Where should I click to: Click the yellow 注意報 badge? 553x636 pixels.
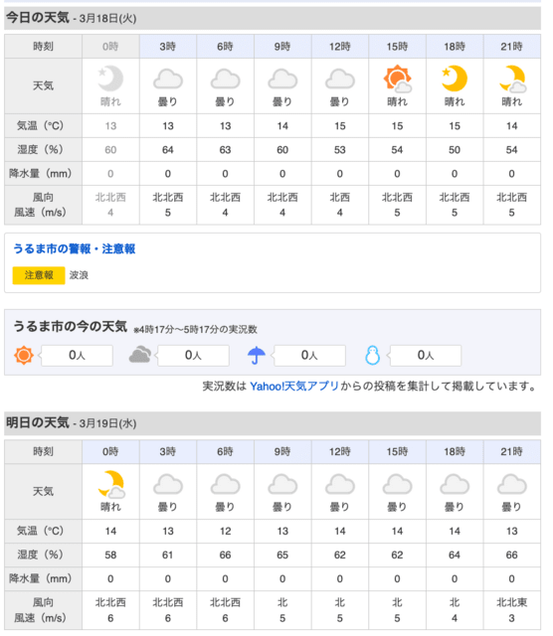pyautogui.click(x=39, y=275)
